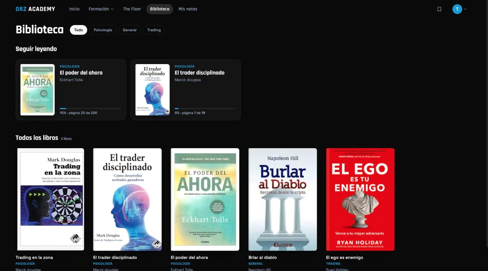Click '6% · página 1 de 18' text

[190, 113]
